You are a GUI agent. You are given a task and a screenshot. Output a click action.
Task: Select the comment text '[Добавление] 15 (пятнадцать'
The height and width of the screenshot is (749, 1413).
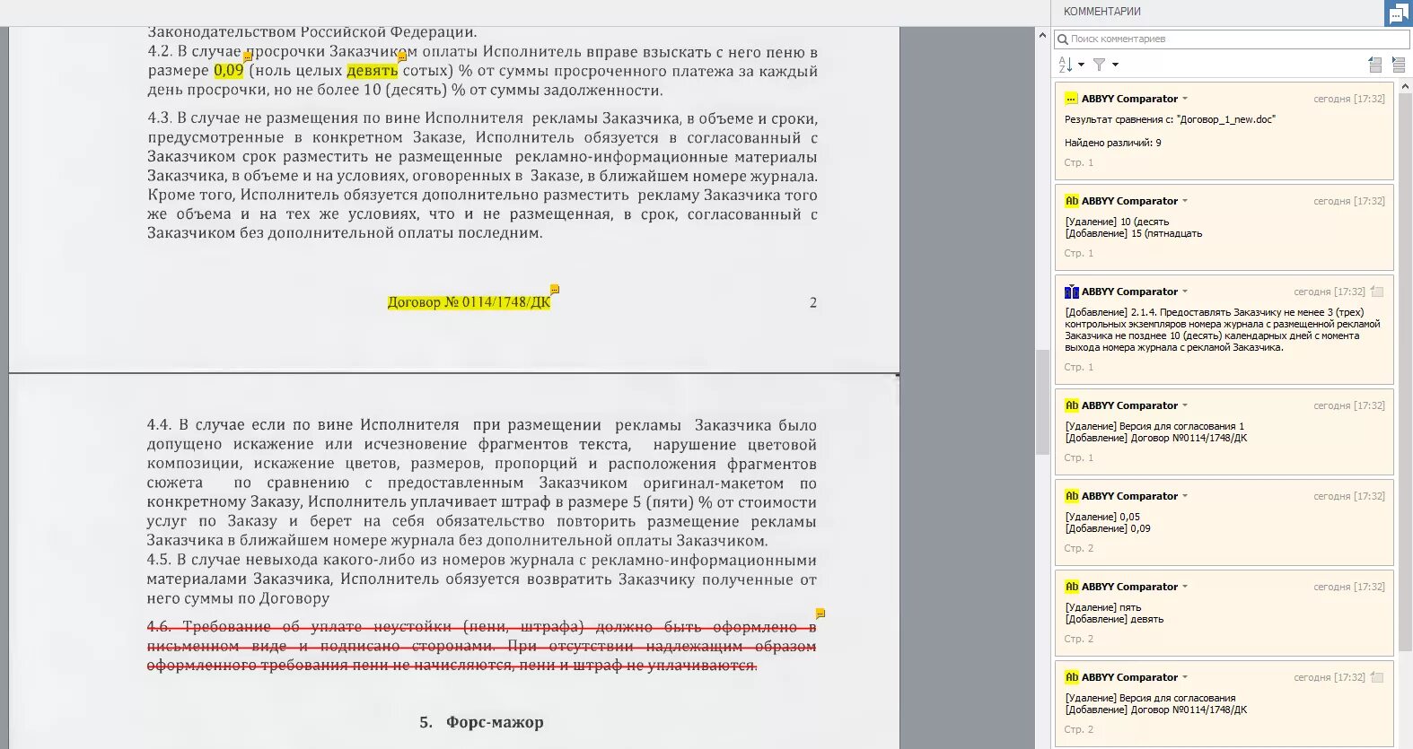tap(1134, 233)
